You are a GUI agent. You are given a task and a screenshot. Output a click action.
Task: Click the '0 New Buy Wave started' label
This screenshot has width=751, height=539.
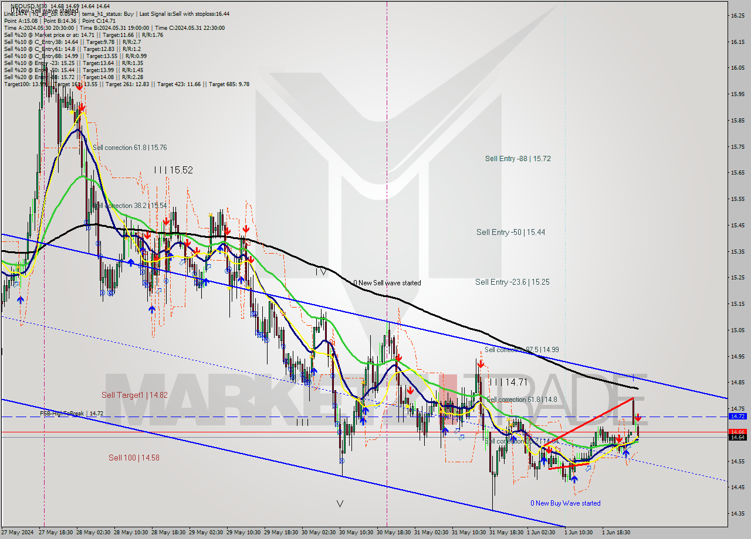click(565, 503)
